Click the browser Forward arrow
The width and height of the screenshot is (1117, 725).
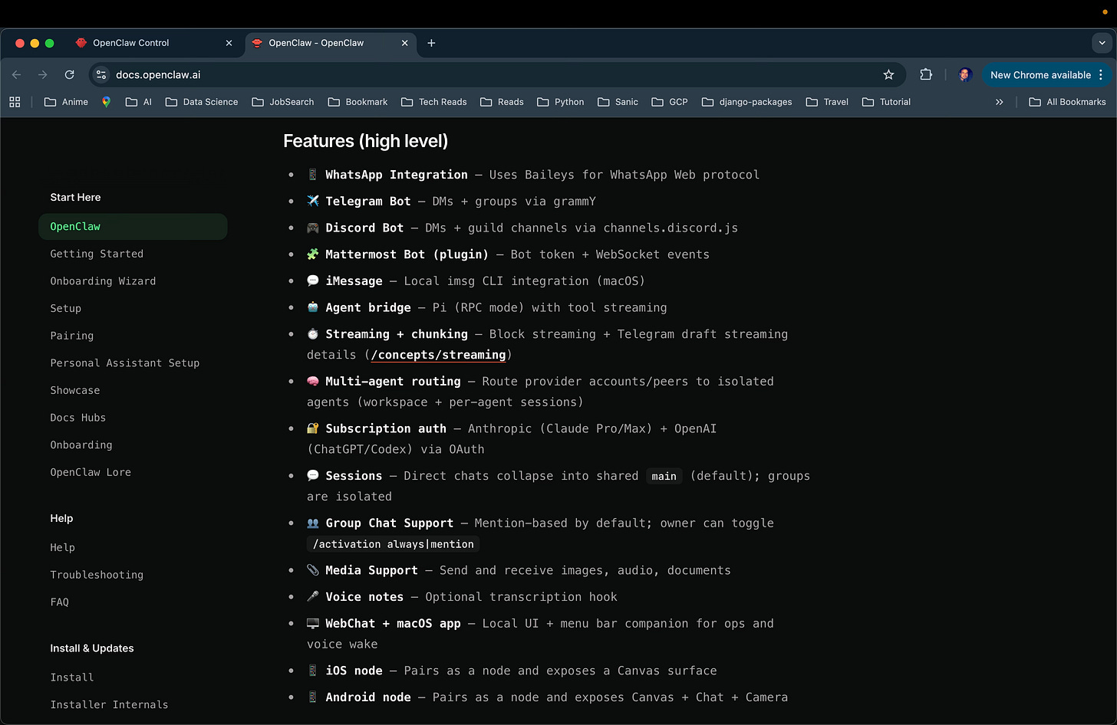tap(43, 74)
